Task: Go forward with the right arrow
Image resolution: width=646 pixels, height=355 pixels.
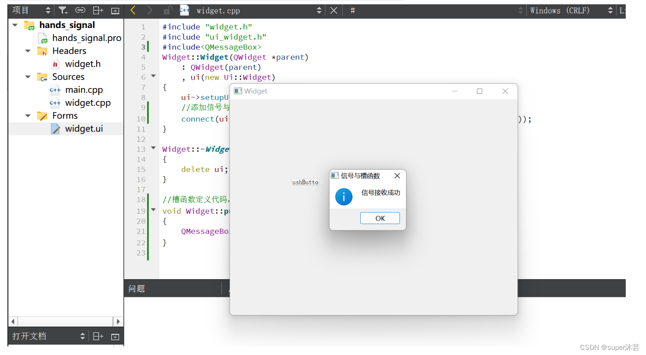Action: tap(150, 10)
